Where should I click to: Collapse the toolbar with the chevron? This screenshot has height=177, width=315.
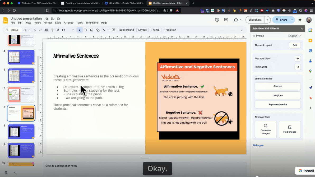[242, 30]
